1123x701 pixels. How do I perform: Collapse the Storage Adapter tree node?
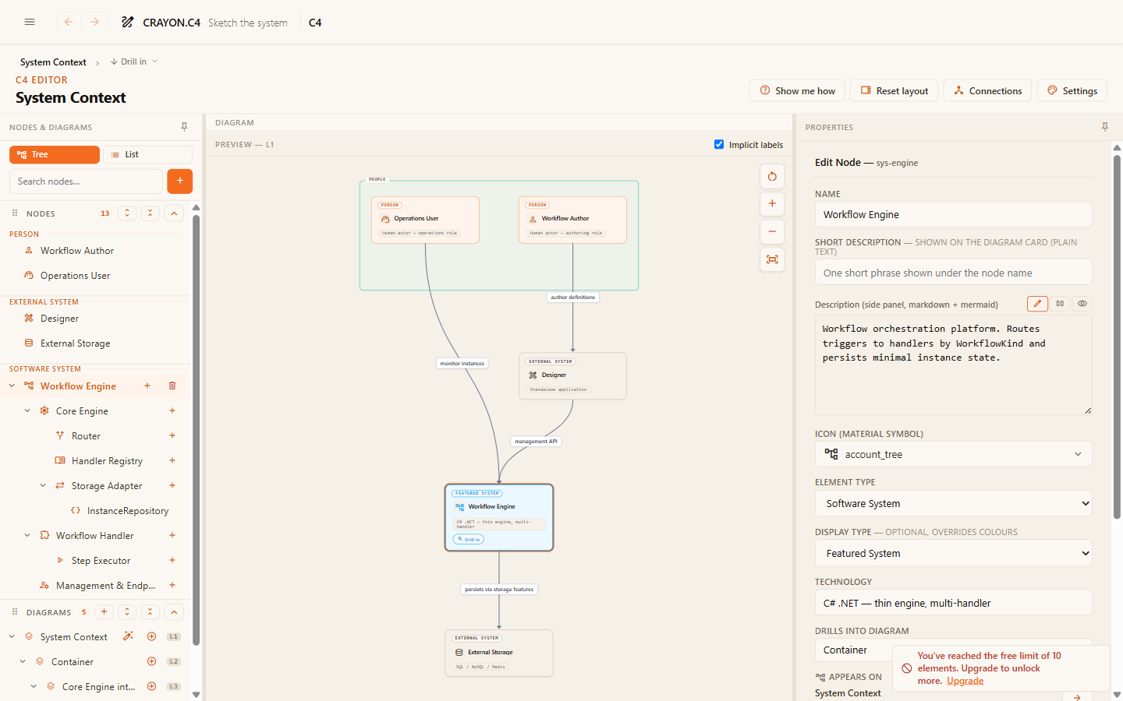pyautogui.click(x=43, y=485)
